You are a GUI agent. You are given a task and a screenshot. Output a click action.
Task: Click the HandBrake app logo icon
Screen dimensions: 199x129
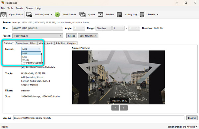point(3,3)
